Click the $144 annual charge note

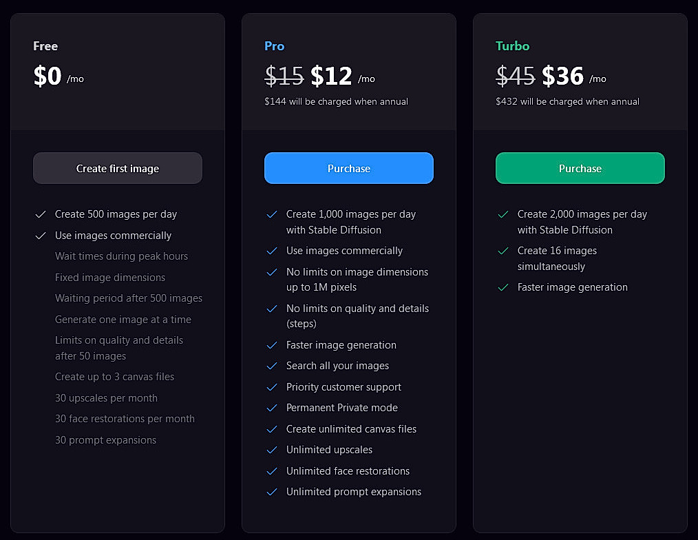[x=337, y=101]
